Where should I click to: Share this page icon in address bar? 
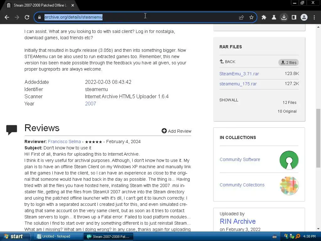point(241,18)
